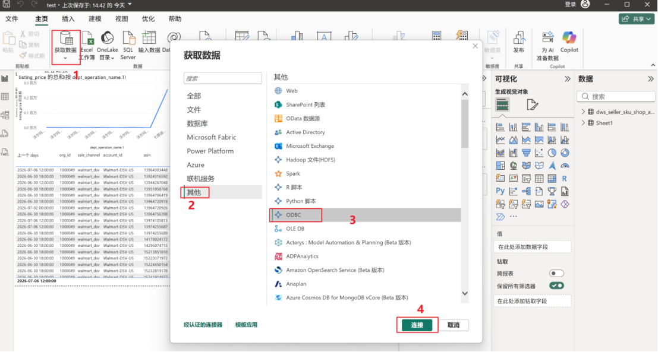Open SQL Server source in ribbon
Viewport: 658px width, 352px height.
pos(128,45)
